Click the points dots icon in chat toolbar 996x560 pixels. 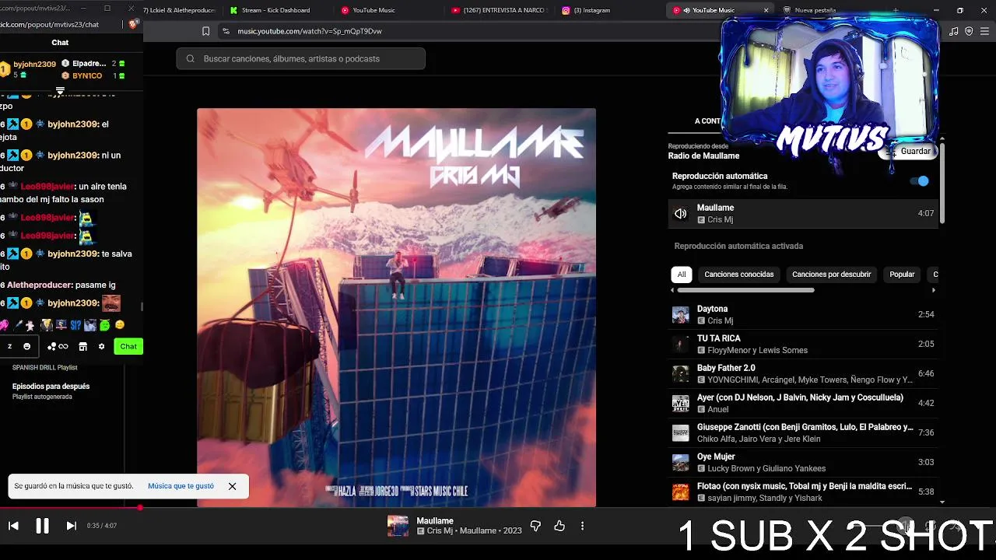(51, 346)
